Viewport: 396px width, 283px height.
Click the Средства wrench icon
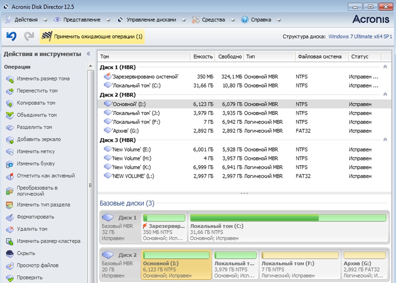click(x=195, y=20)
